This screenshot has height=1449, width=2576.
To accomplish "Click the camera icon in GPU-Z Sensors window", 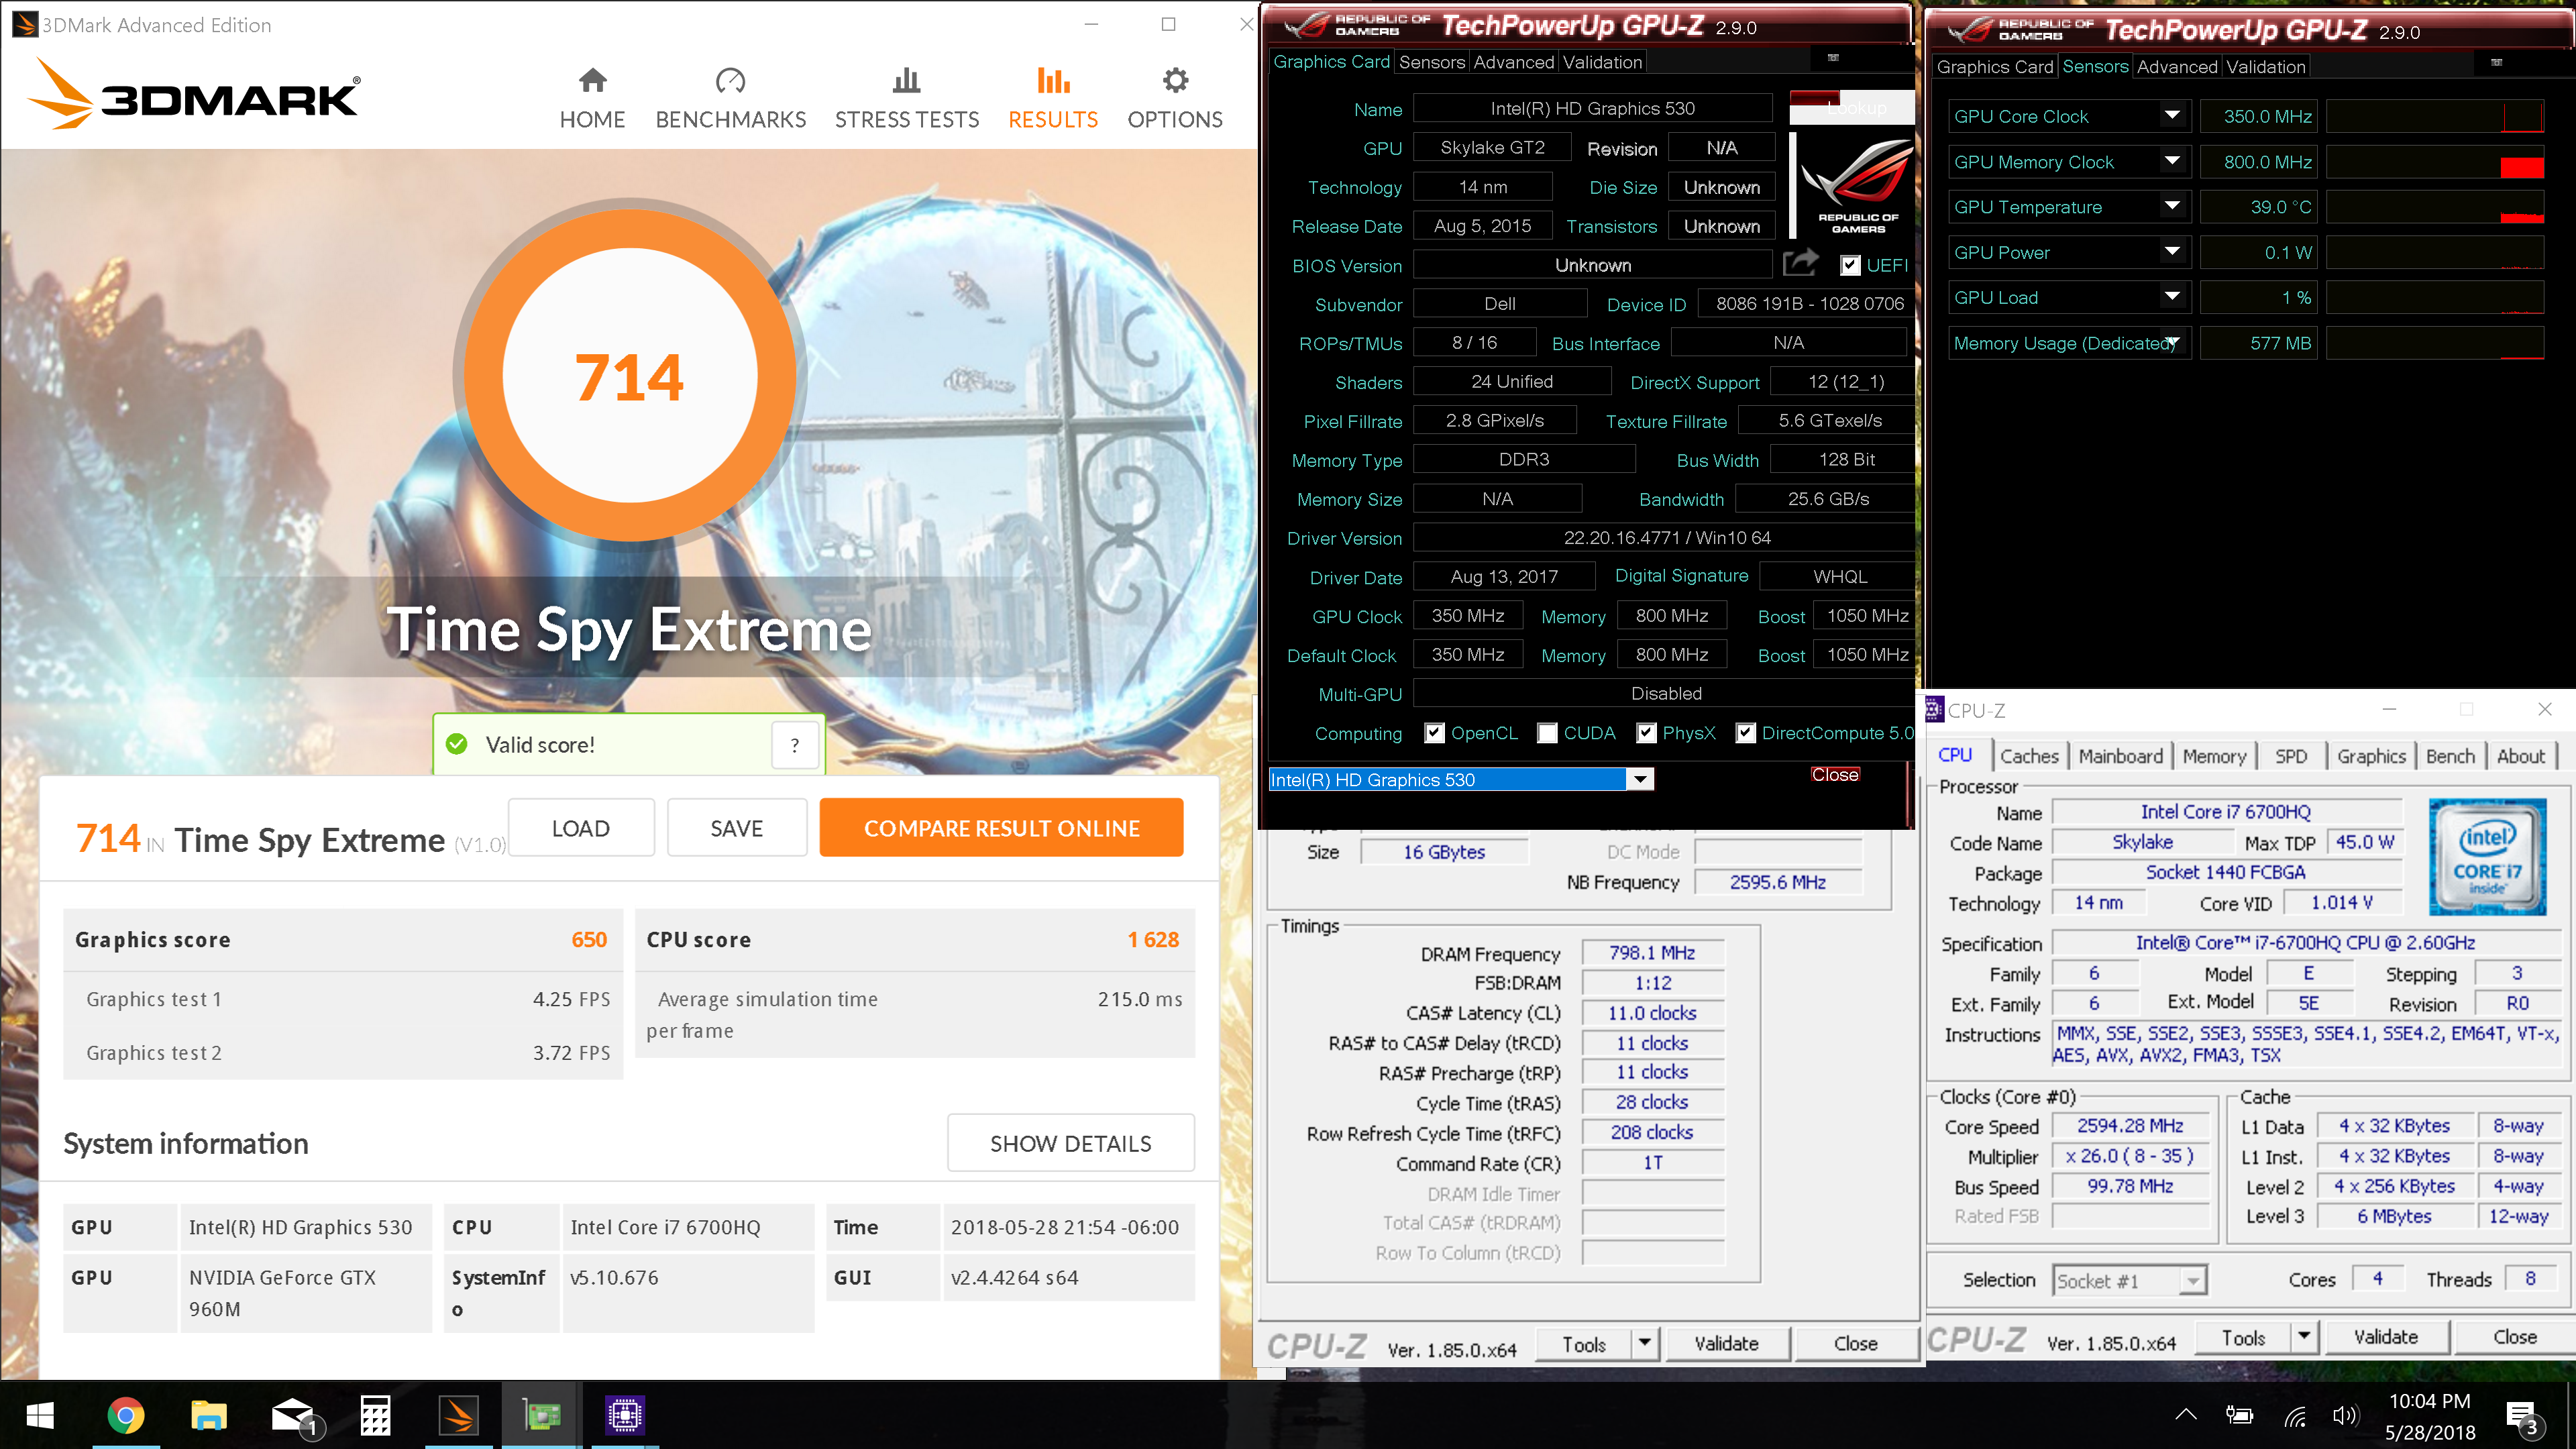I will pos(2496,63).
